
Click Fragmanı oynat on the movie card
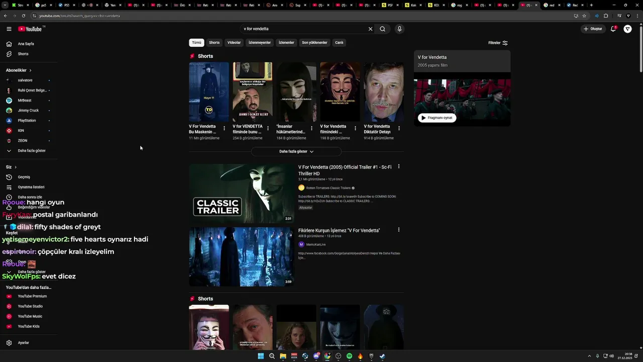(437, 118)
